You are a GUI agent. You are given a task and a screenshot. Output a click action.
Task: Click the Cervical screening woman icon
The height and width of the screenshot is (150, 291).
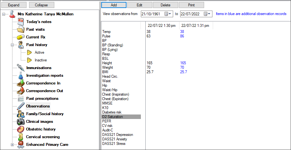20,137
